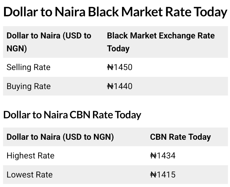Select the 'Black Market Exchange Rate Today' column header

[x=160, y=42]
